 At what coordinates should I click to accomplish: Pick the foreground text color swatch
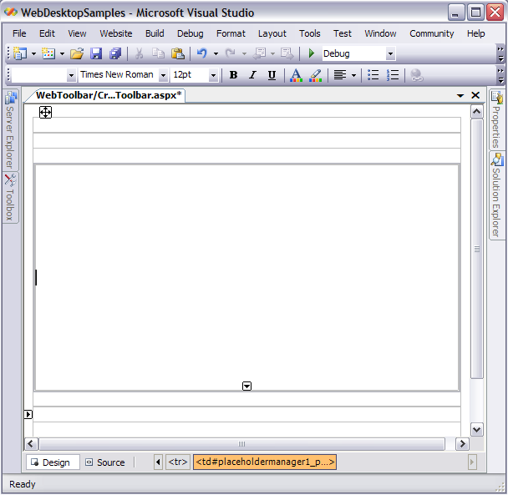[x=296, y=75]
